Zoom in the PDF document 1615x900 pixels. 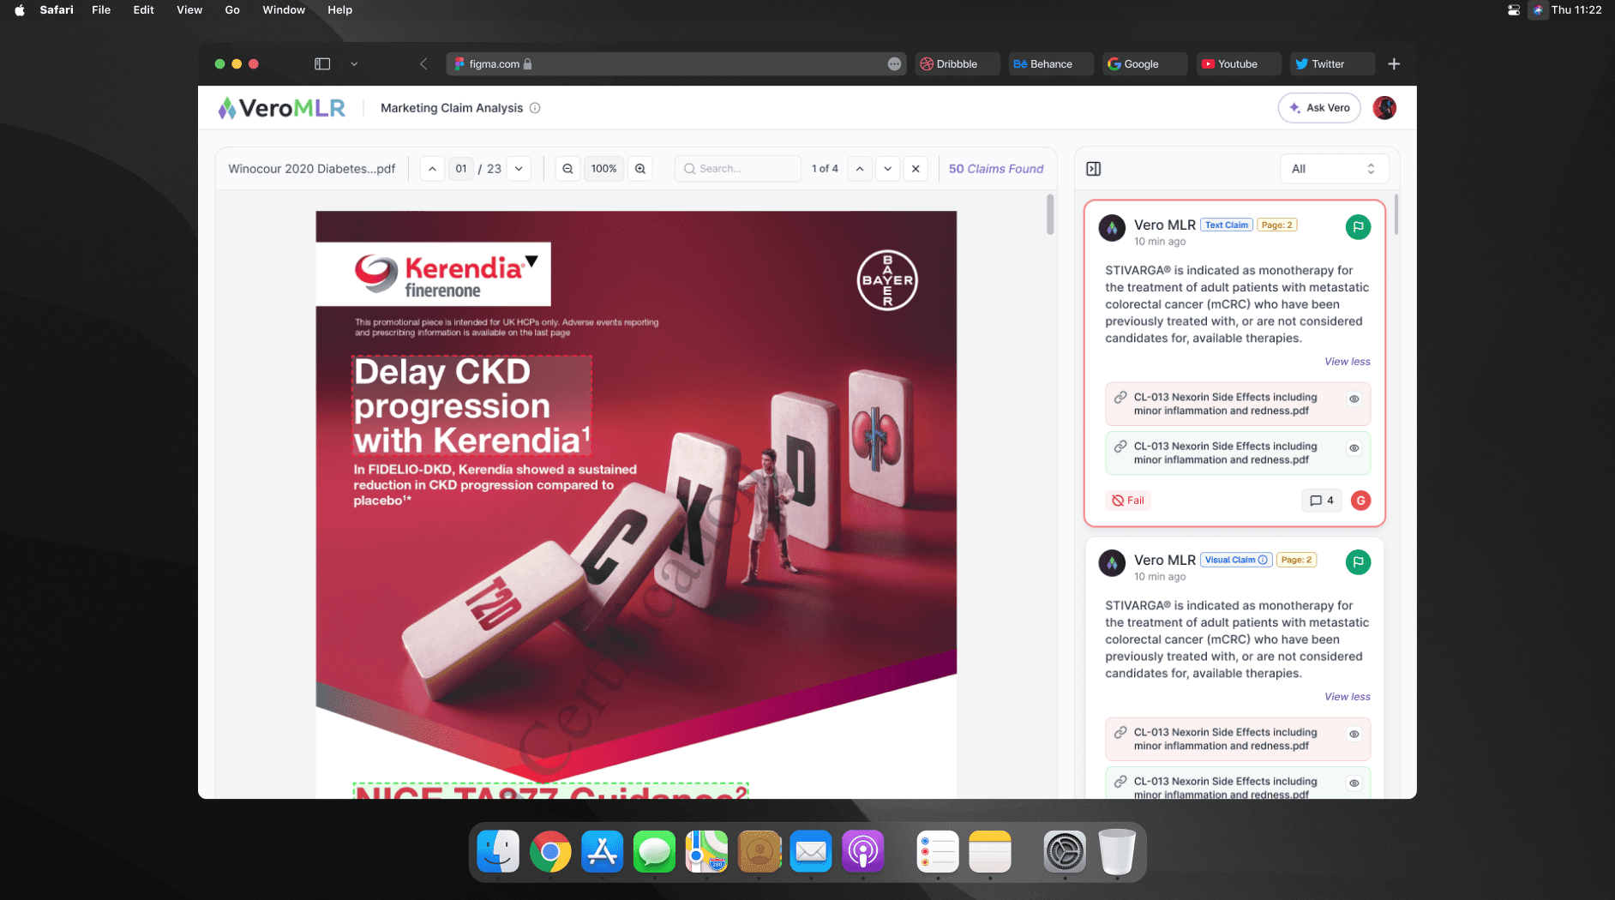pyautogui.click(x=640, y=169)
